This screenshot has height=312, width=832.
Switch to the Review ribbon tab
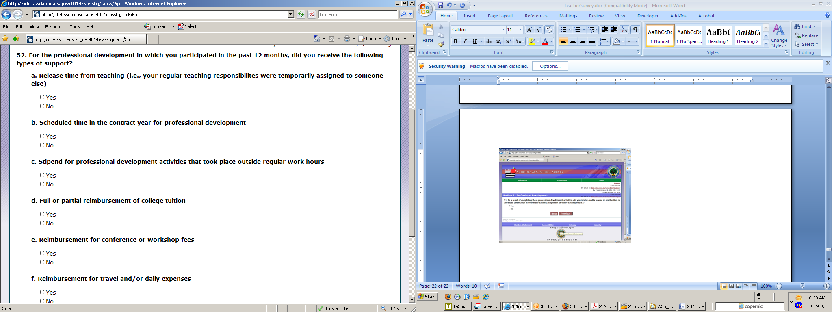[x=596, y=16]
